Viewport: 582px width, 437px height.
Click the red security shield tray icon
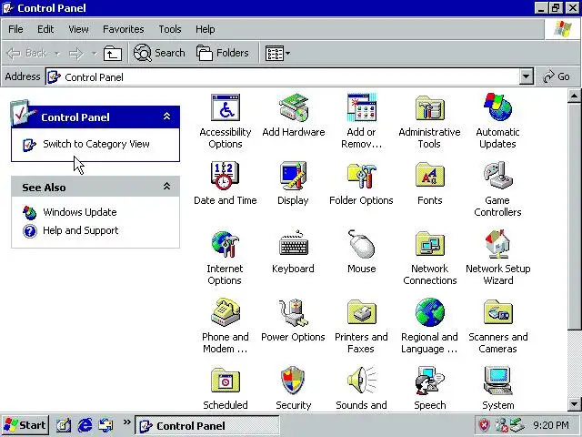[485, 425]
